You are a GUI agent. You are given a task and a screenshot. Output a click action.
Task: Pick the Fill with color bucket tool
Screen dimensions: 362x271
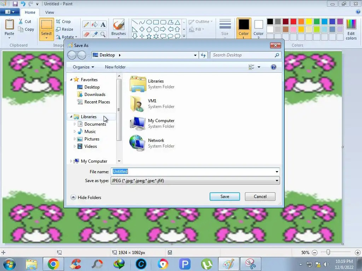click(95, 24)
